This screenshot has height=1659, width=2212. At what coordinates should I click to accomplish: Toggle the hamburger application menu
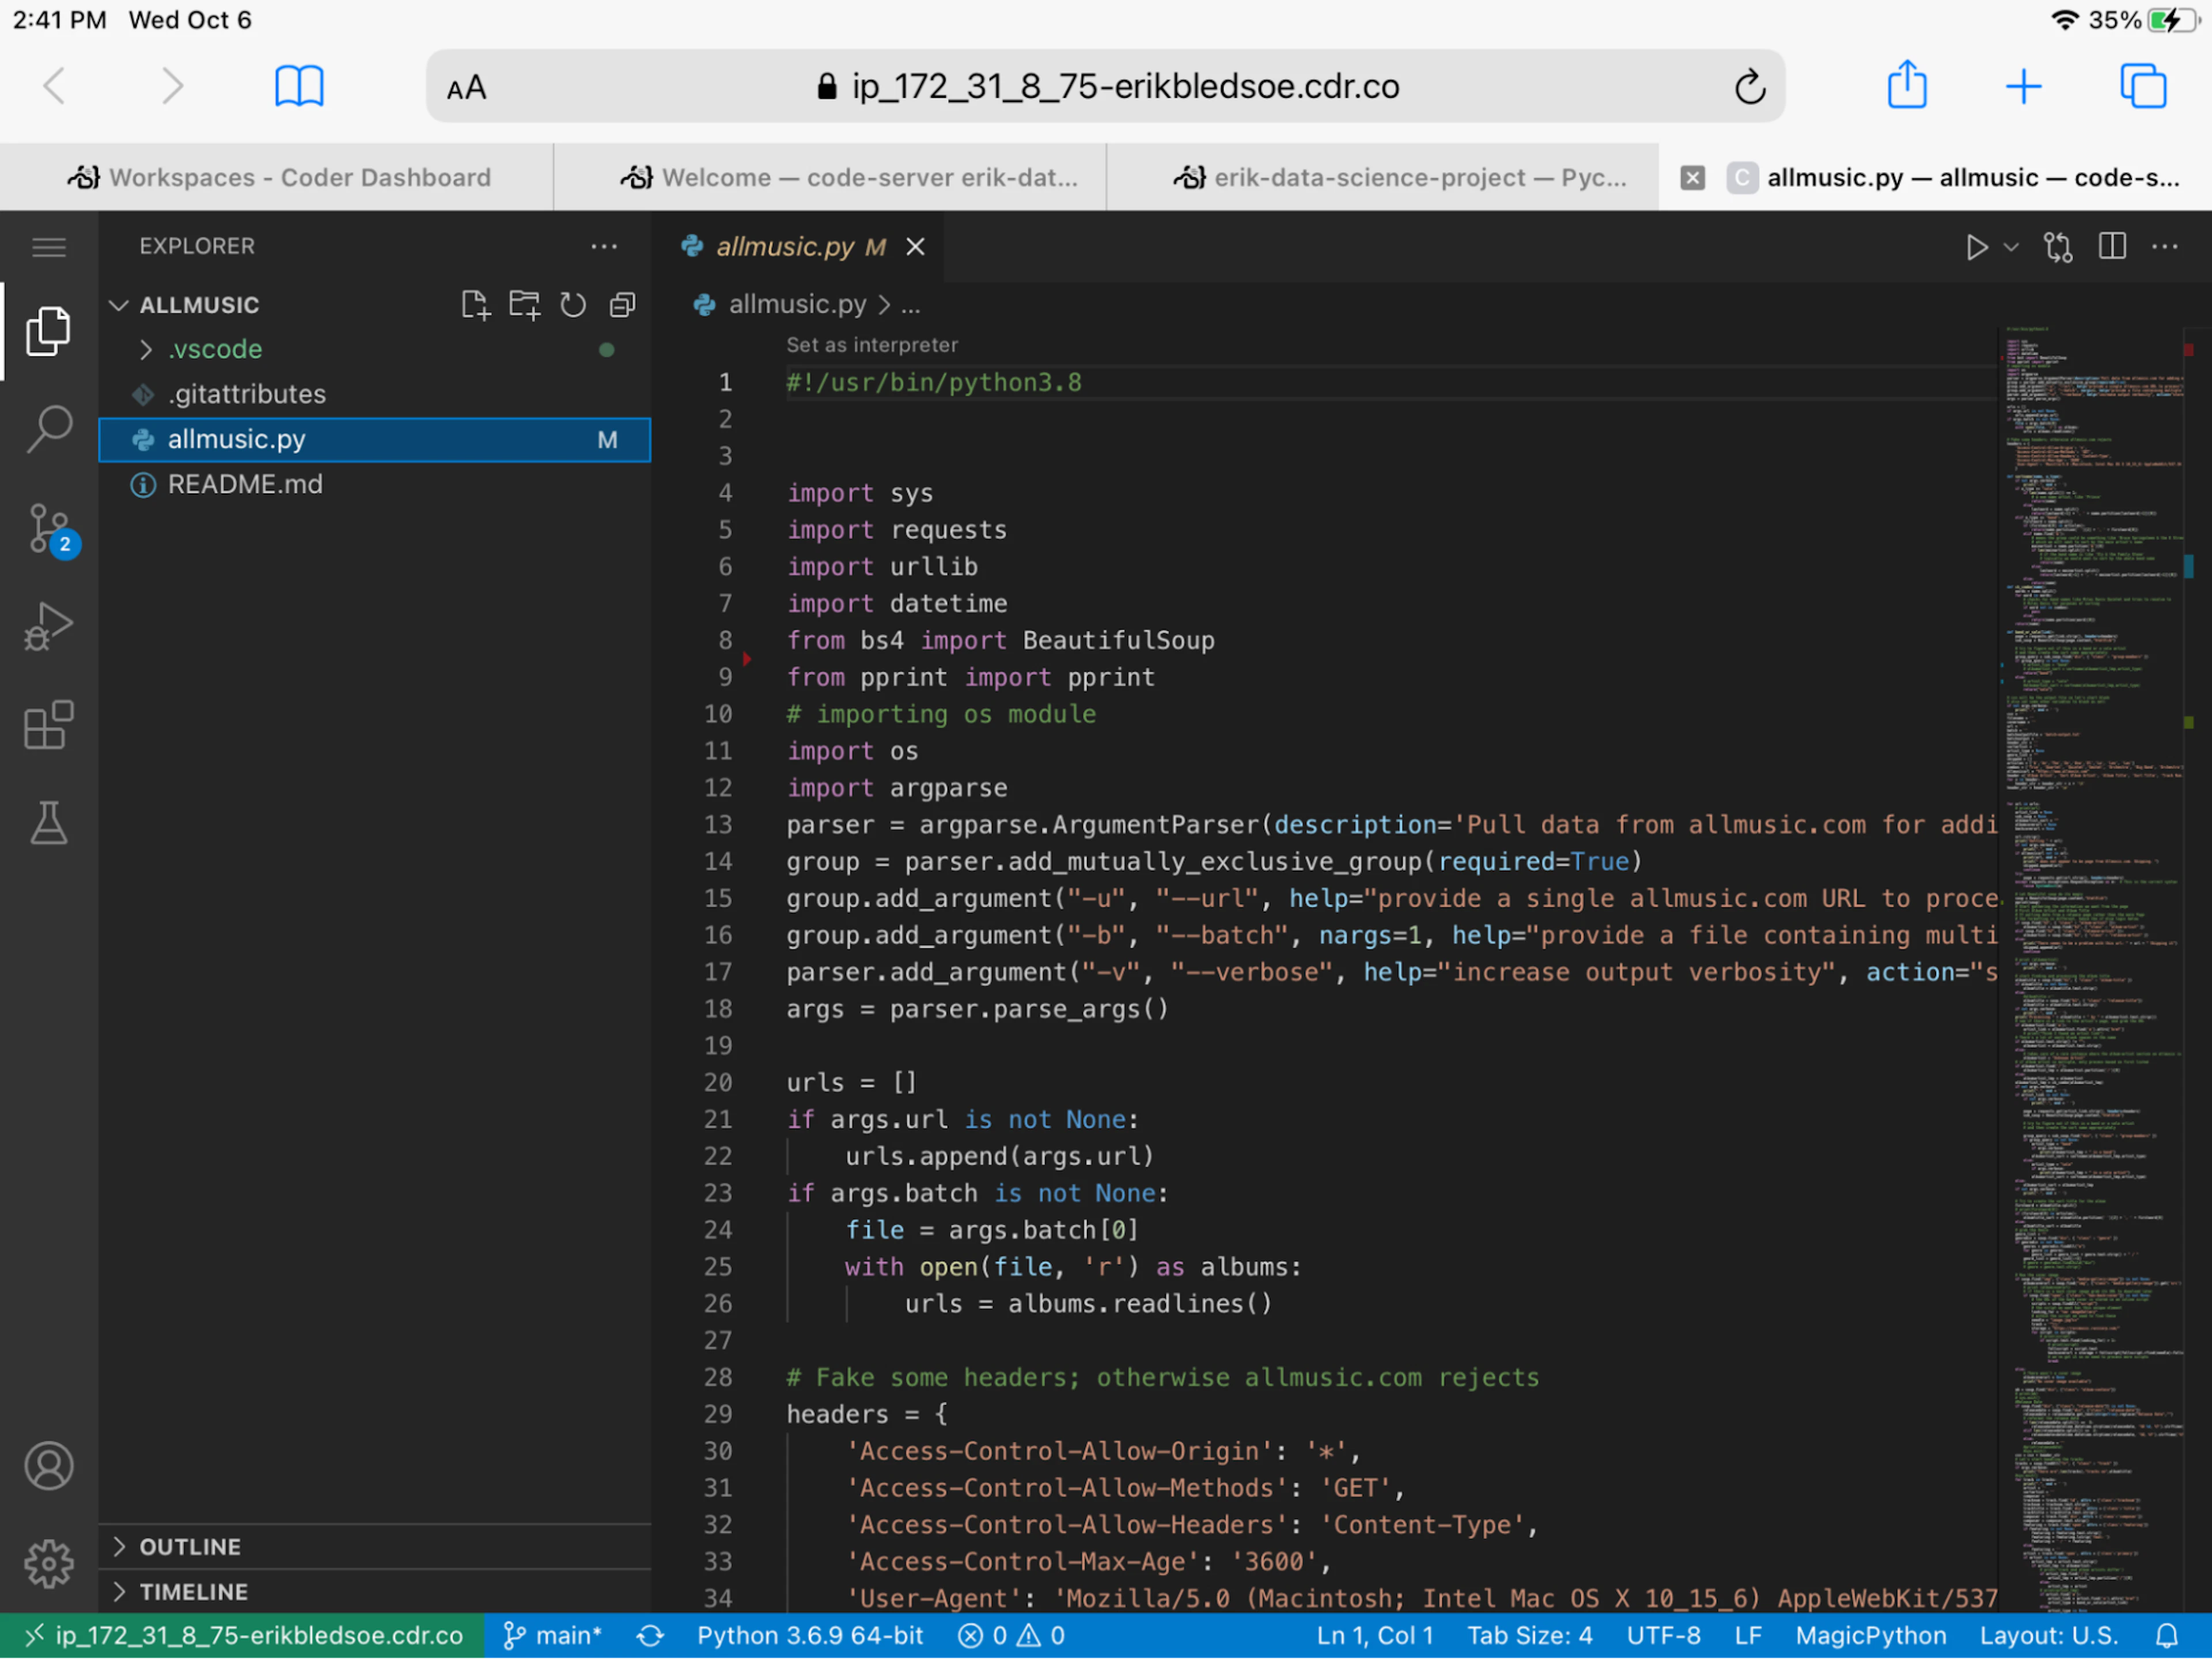pyautogui.click(x=49, y=247)
